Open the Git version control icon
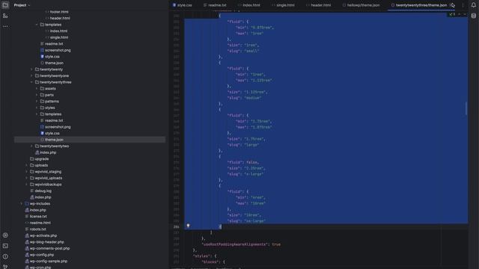The height and width of the screenshot is (269, 479). pyautogui.click(x=5, y=267)
